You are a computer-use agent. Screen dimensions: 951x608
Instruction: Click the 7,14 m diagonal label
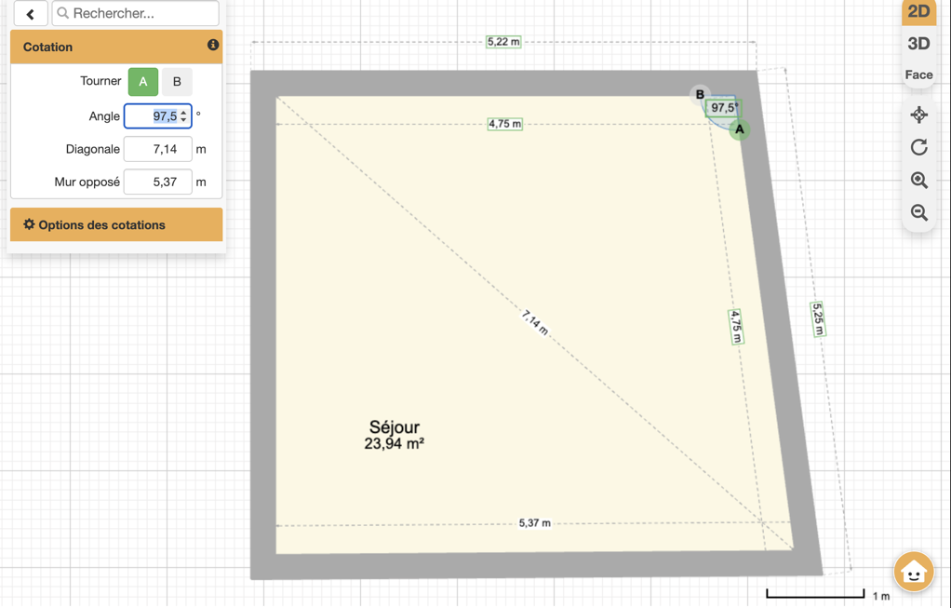pyautogui.click(x=535, y=322)
